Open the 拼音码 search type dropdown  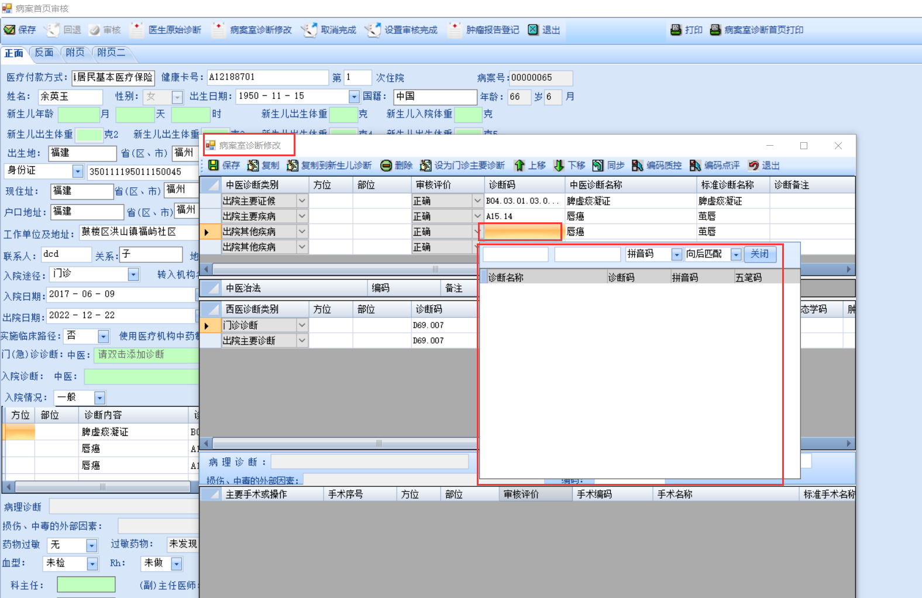[x=677, y=255]
